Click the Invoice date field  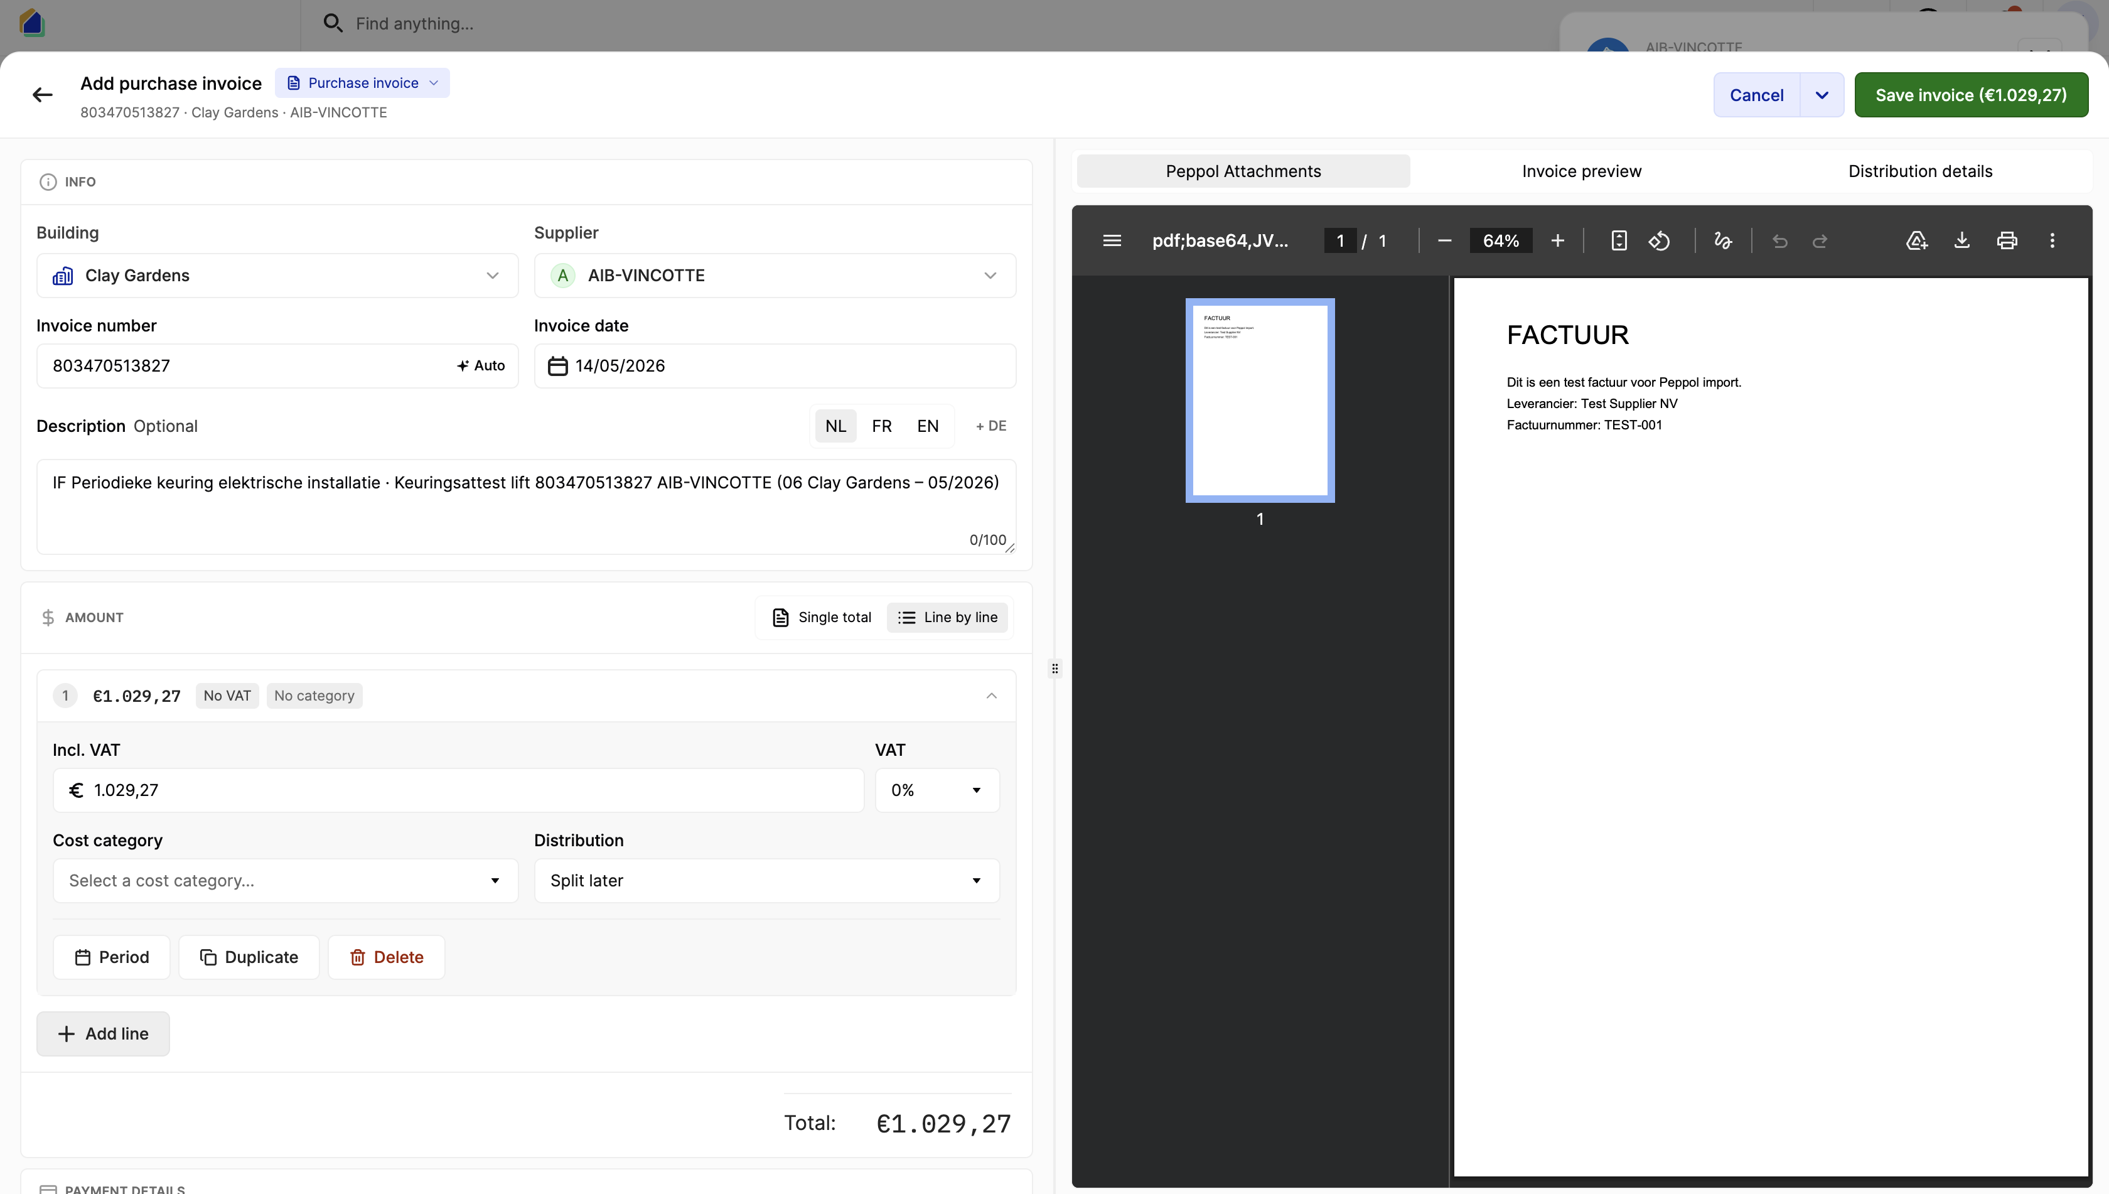[x=775, y=366]
